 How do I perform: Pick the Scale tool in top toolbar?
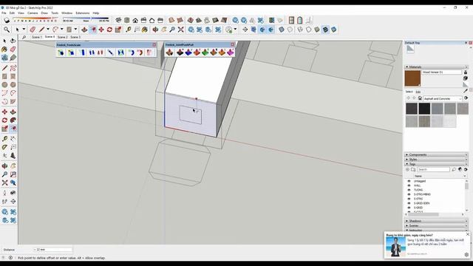[x=118, y=30]
